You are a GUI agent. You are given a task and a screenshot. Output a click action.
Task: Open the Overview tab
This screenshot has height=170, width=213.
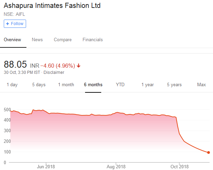[x=12, y=40]
